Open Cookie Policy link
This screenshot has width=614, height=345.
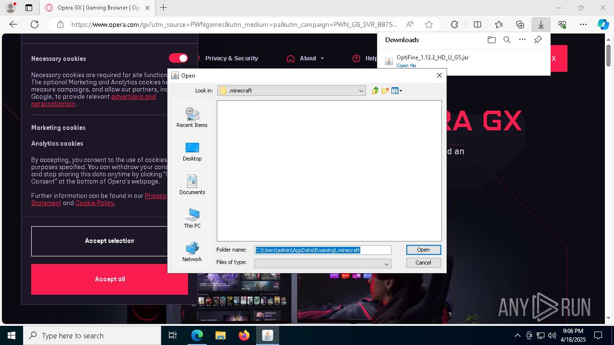pyautogui.click(x=94, y=203)
